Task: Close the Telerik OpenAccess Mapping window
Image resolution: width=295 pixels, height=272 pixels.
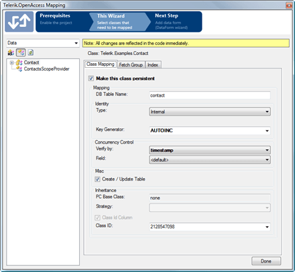Action: (289, 5)
